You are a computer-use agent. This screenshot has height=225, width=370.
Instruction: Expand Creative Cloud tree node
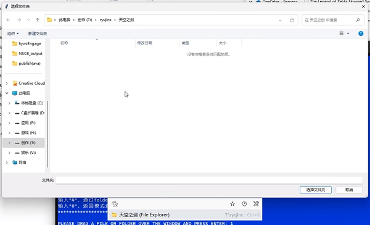(x=7, y=83)
